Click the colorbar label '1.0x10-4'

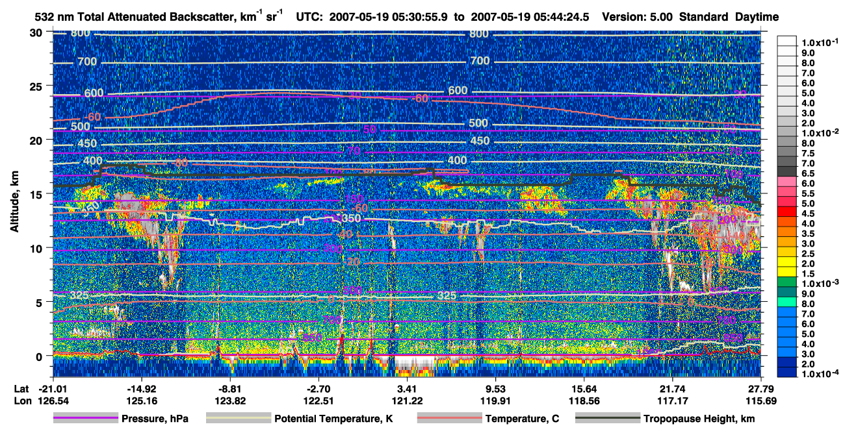click(822, 373)
